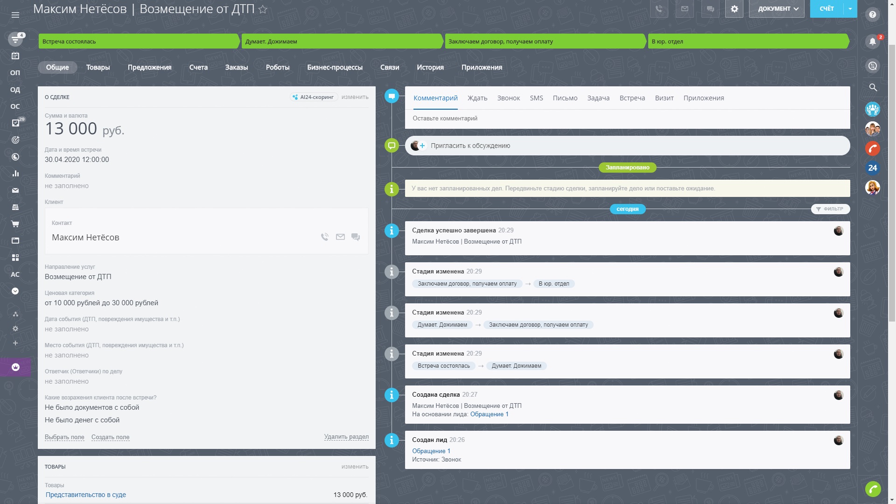Open the timeline Фильтр control
The width and height of the screenshot is (896, 504).
[830, 209]
